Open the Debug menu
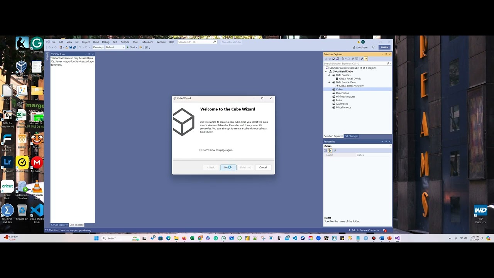This screenshot has height=278, width=494. click(x=106, y=42)
